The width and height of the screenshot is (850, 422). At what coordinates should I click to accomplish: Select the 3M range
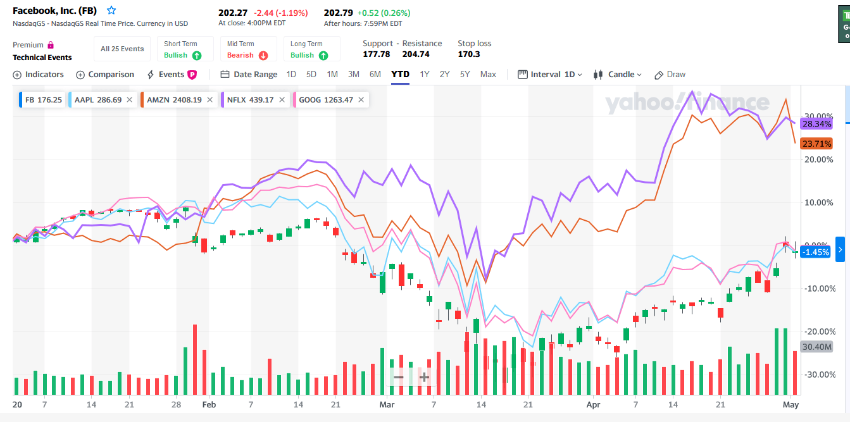(354, 75)
